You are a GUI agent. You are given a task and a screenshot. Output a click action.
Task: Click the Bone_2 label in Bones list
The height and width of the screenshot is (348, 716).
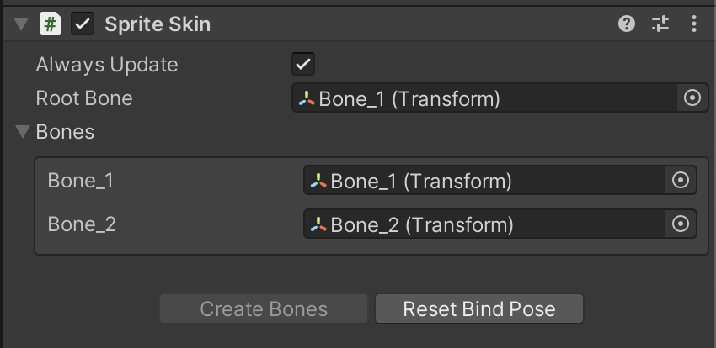tap(82, 224)
